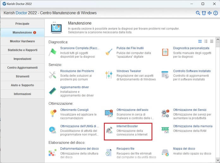Switch to large tiles view icon
The width and height of the screenshot is (220, 163).
tap(200, 41)
